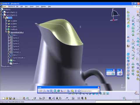Screen dimensions: 140x105
Task: Click the Sketch.1 icon in tree
Action: coord(11,63)
